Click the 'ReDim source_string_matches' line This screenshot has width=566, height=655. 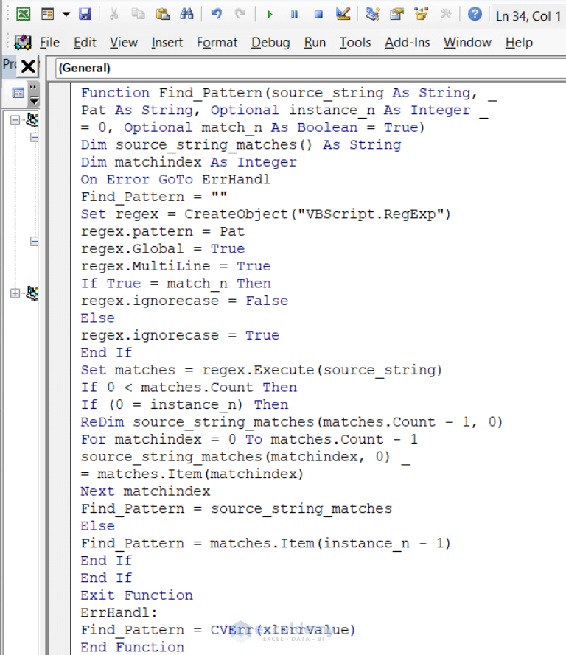pyautogui.click(x=292, y=422)
